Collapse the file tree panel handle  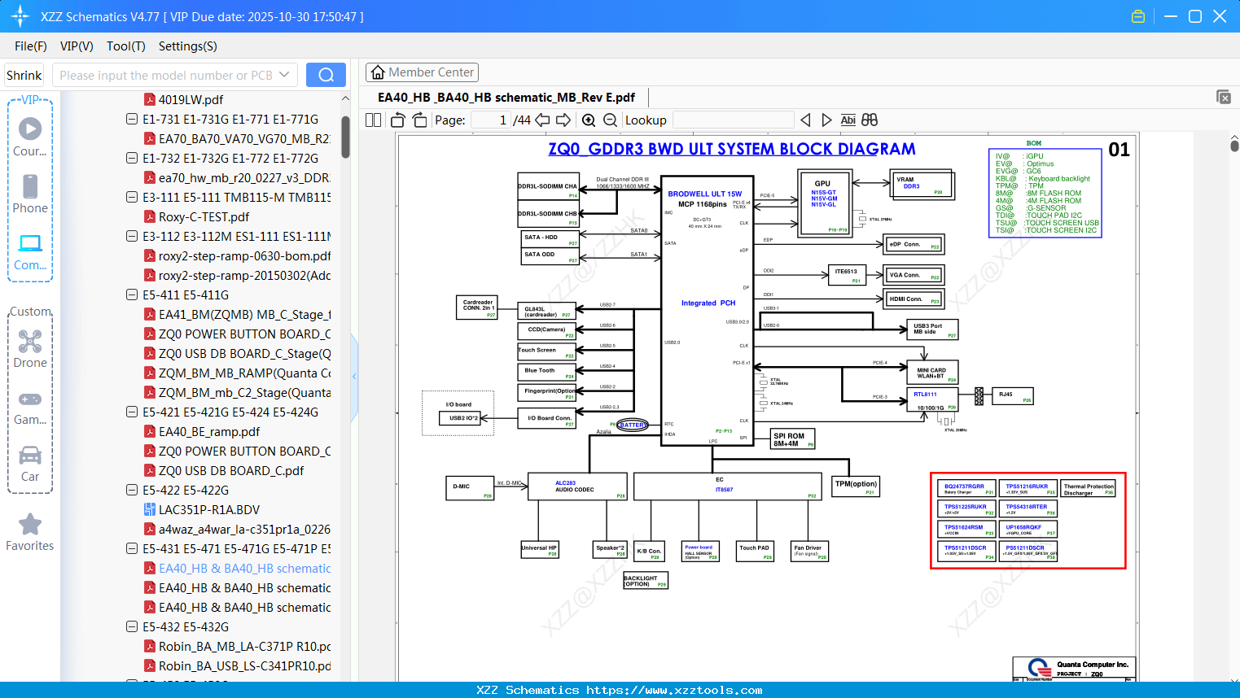coord(354,377)
